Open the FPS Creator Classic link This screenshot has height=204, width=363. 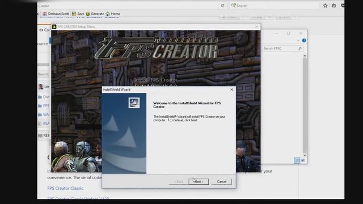click(65, 188)
